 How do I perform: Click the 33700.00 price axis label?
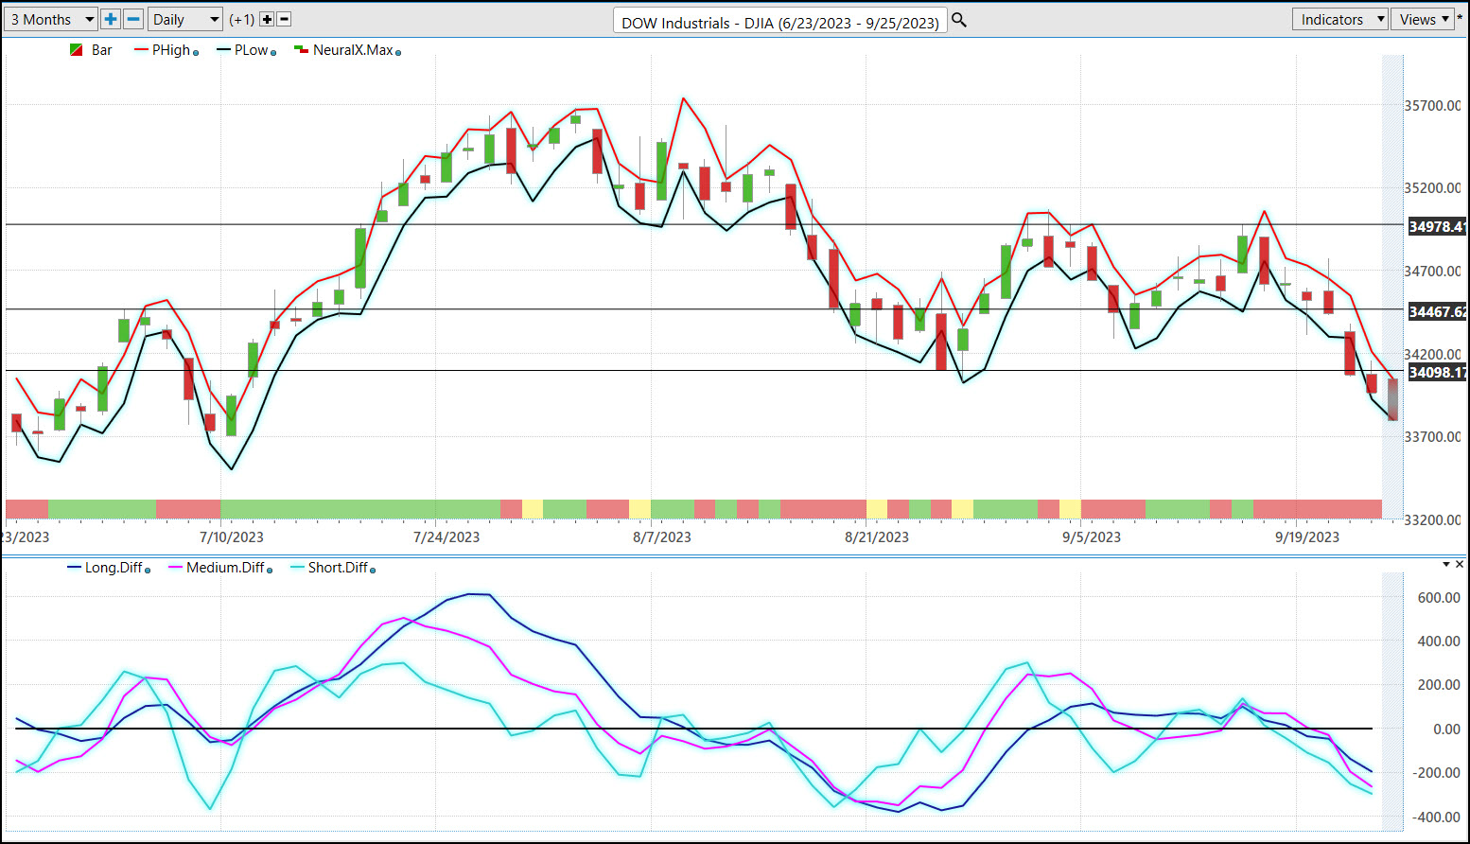[x=1432, y=437]
